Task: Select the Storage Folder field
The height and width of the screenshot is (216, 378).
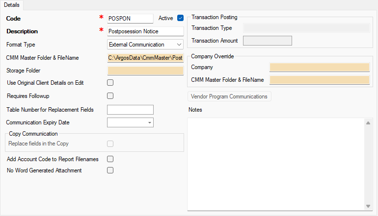Action: pos(145,71)
